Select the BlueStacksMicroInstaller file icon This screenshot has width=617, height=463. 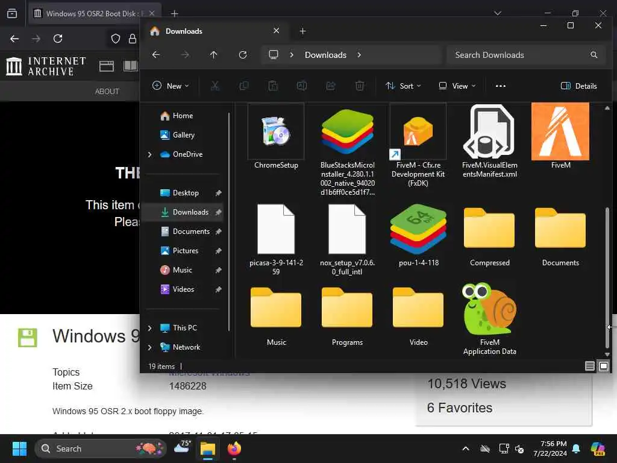[347, 131]
